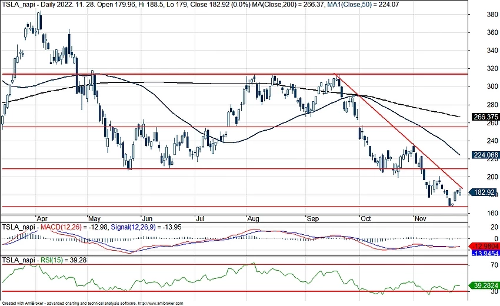This screenshot has width=500, height=306.
Task: Select the Apr label on the time axis
Action: (x=42, y=219)
